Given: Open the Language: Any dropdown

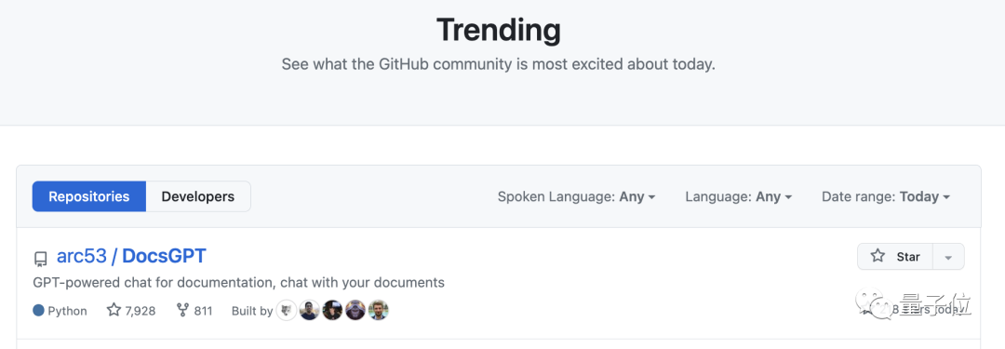Looking at the screenshot, I should point(738,197).
